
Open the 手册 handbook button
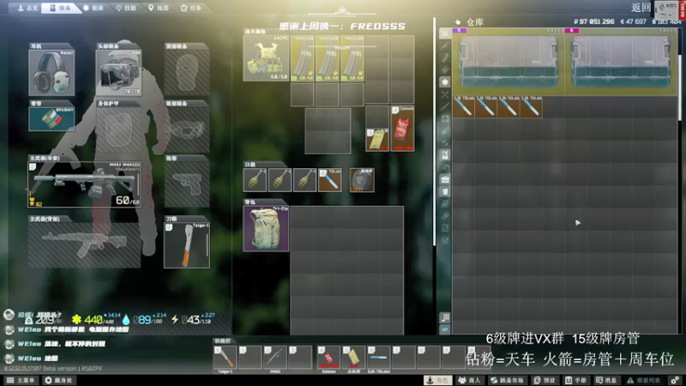[575, 380]
